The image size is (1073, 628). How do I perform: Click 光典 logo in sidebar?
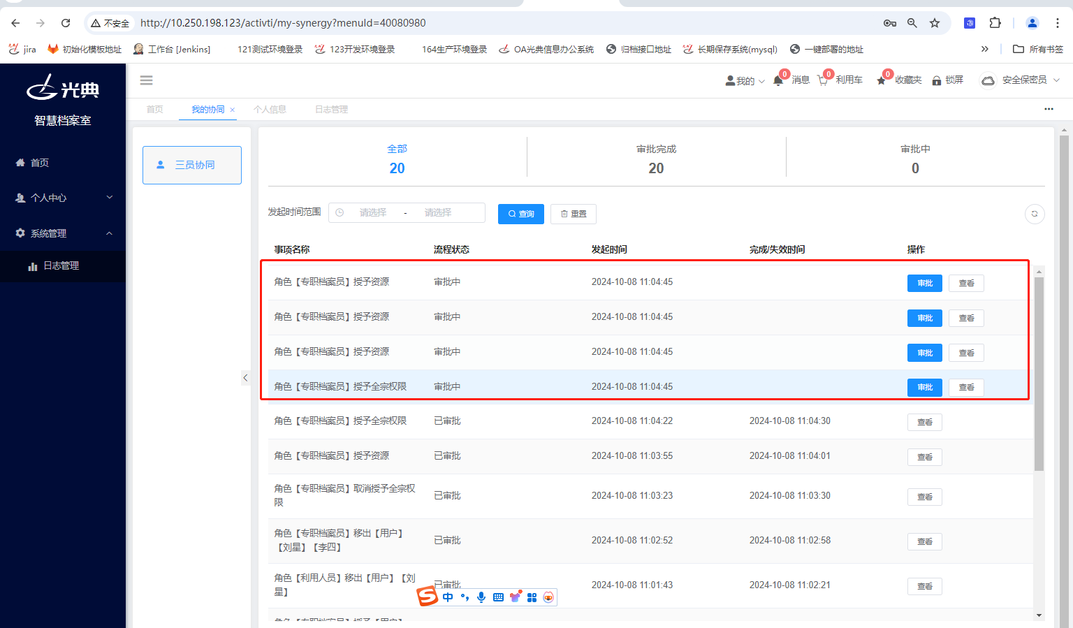(x=63, y=87)
